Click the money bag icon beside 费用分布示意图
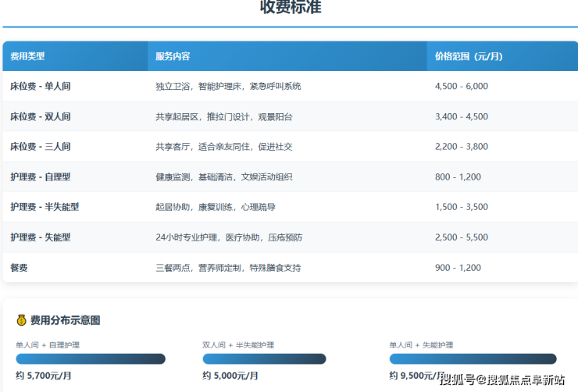This screenshot has width=578, height=392. click(21, 320)
